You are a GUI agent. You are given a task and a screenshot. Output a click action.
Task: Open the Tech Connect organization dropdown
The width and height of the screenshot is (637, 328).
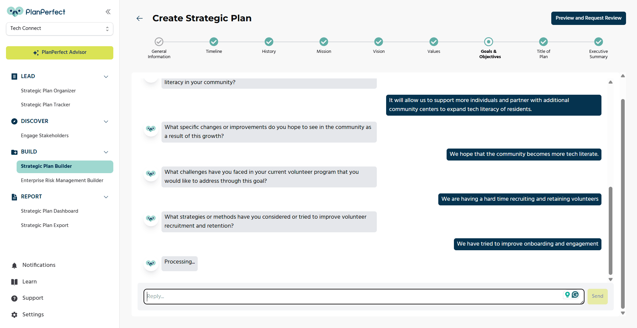(59, 29)
